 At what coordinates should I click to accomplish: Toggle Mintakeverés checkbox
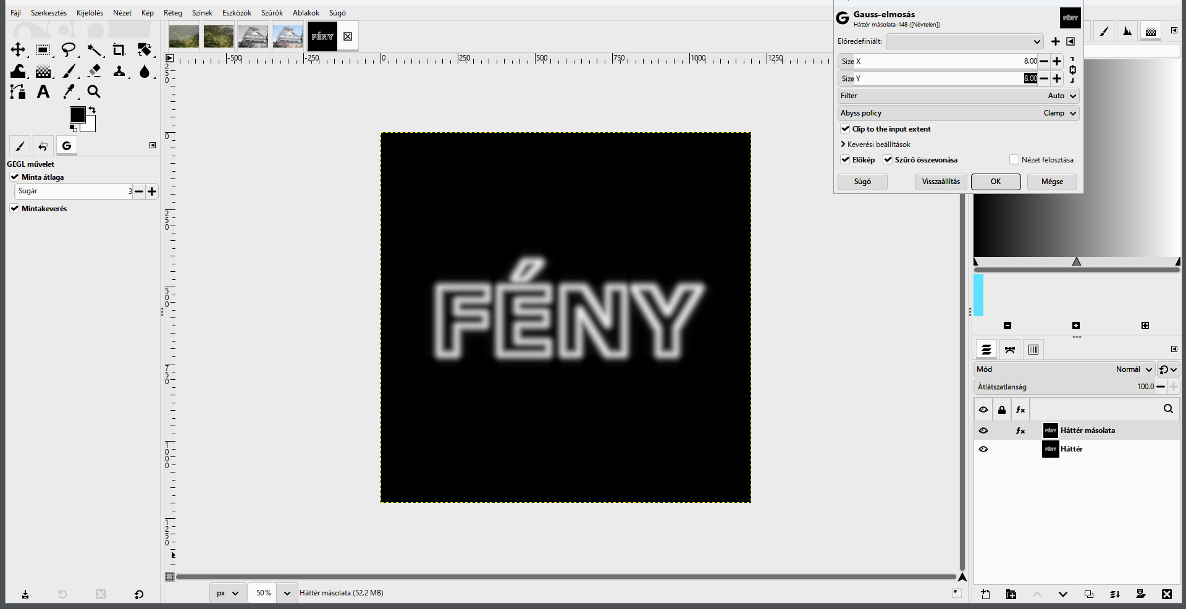click(14, 208)
